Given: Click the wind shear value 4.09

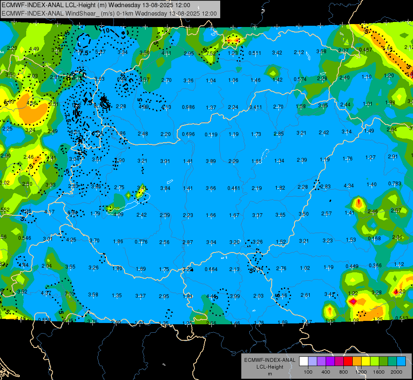Looking at the screenshot, I should [118, 214].
